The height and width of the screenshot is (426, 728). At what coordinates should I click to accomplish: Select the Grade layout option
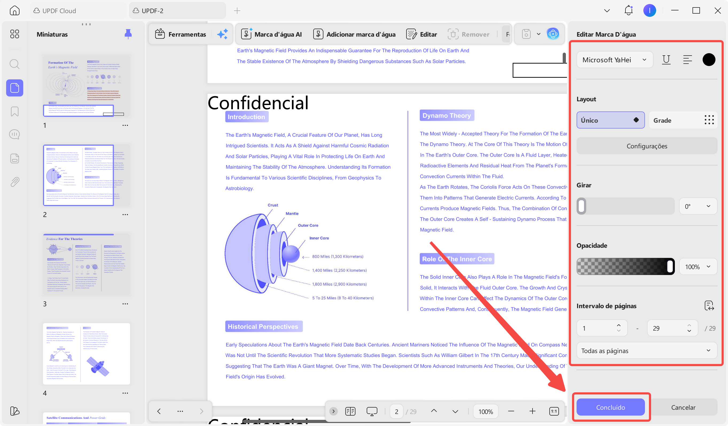point(683,120)
